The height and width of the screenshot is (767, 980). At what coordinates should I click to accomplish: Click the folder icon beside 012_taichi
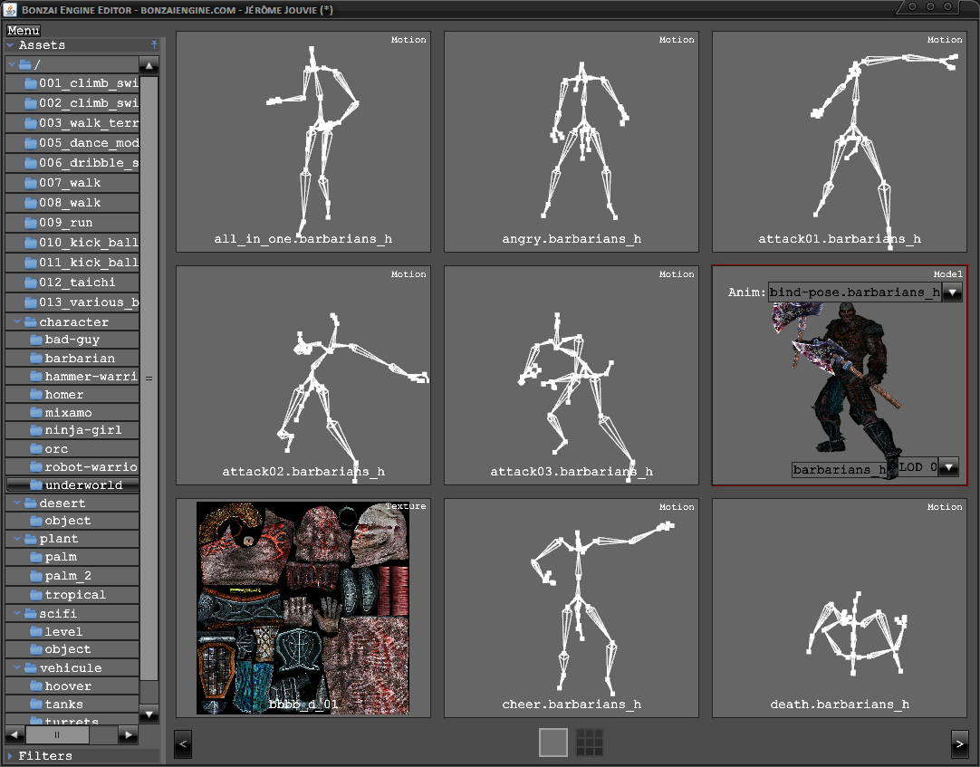(31, 283)
